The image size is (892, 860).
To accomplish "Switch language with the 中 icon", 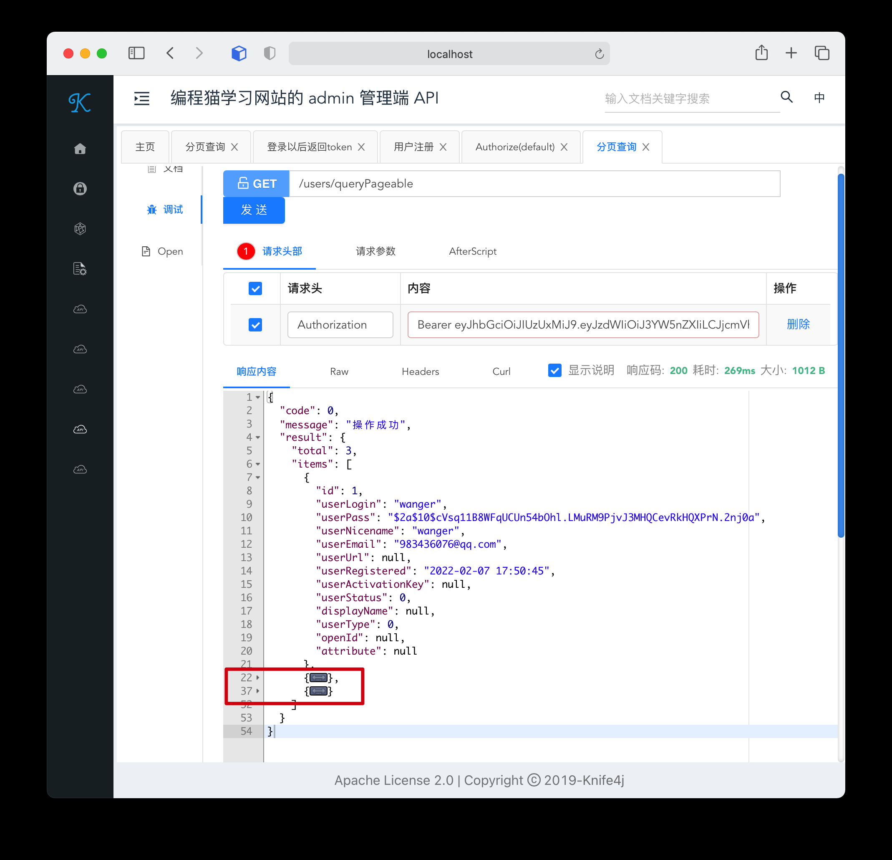I will coord(819,97).
